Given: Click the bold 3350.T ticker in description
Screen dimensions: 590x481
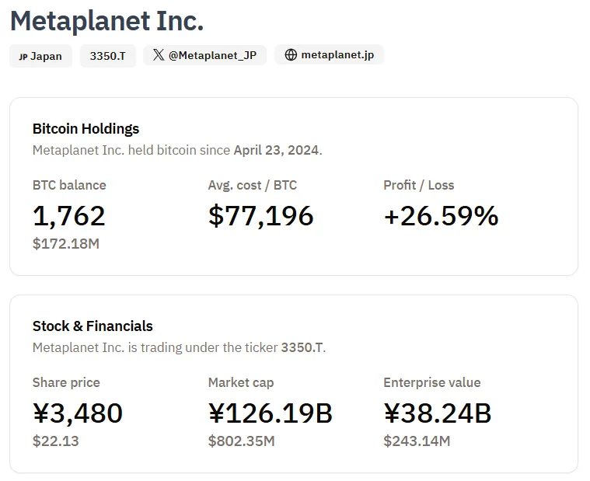Looking at the screenshot, I should coord(302,347).
